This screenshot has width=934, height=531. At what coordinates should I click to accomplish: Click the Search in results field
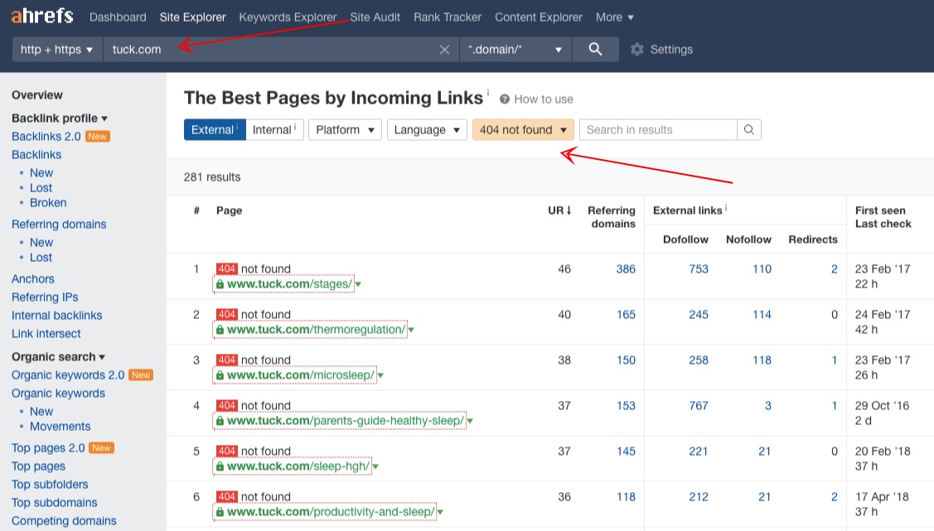658,130
